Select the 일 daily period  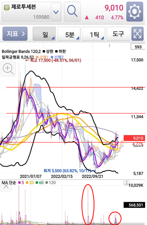pyautogui.click(x=44, y=34)
